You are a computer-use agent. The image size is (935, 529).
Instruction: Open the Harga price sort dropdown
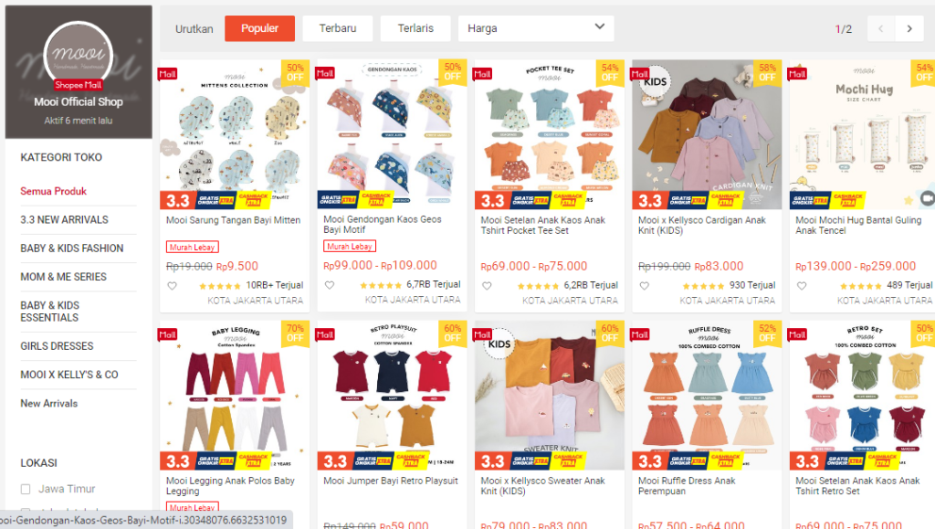pos(535,28)
